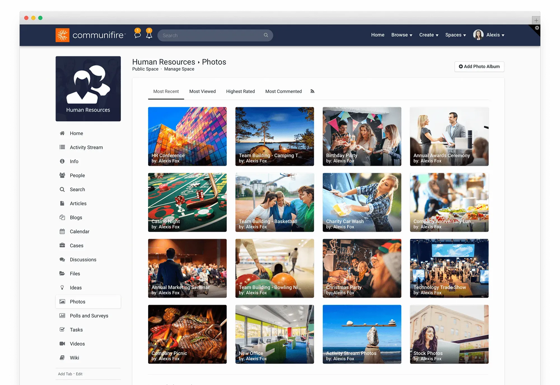Click the sidebar Search magnifier icon
The height and width of the screenshot is (385, 560).
(62, 189)
